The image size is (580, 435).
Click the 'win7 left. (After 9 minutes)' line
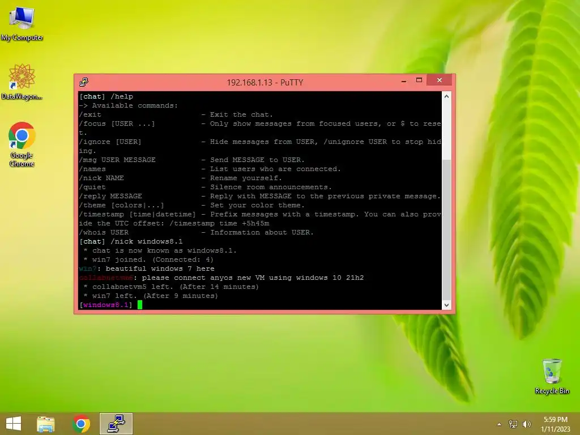click(x=151, y=296)
